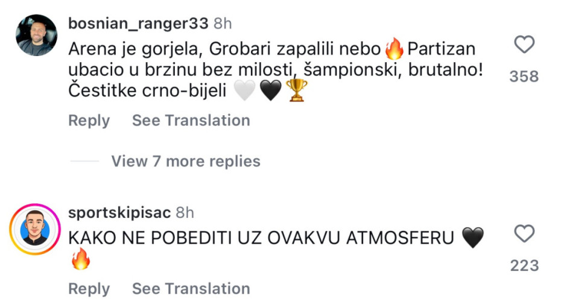This screenshot has width=561, height=307.
Task: Click the white heart emoji in the first comment
Action: (244, 90)
